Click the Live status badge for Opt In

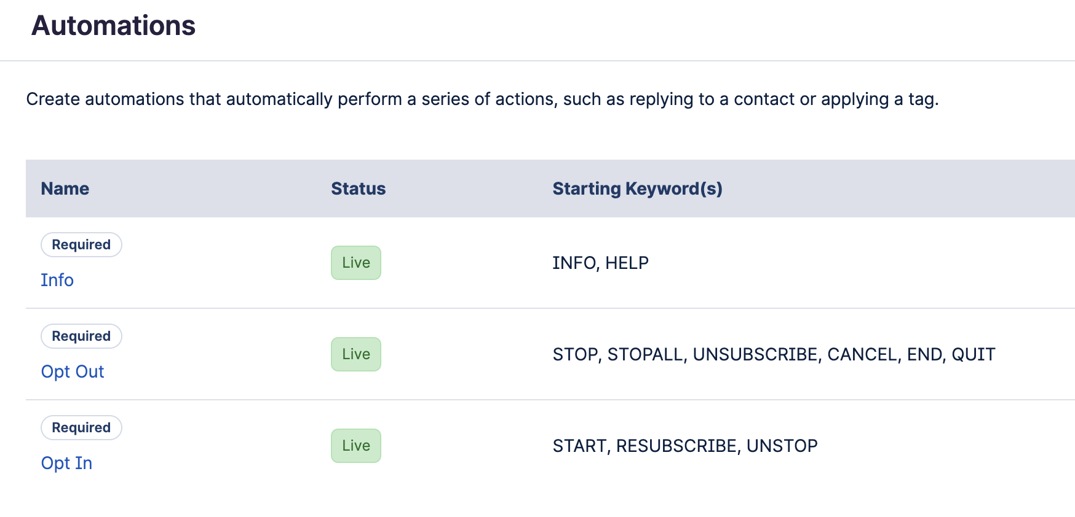point(356,446)
